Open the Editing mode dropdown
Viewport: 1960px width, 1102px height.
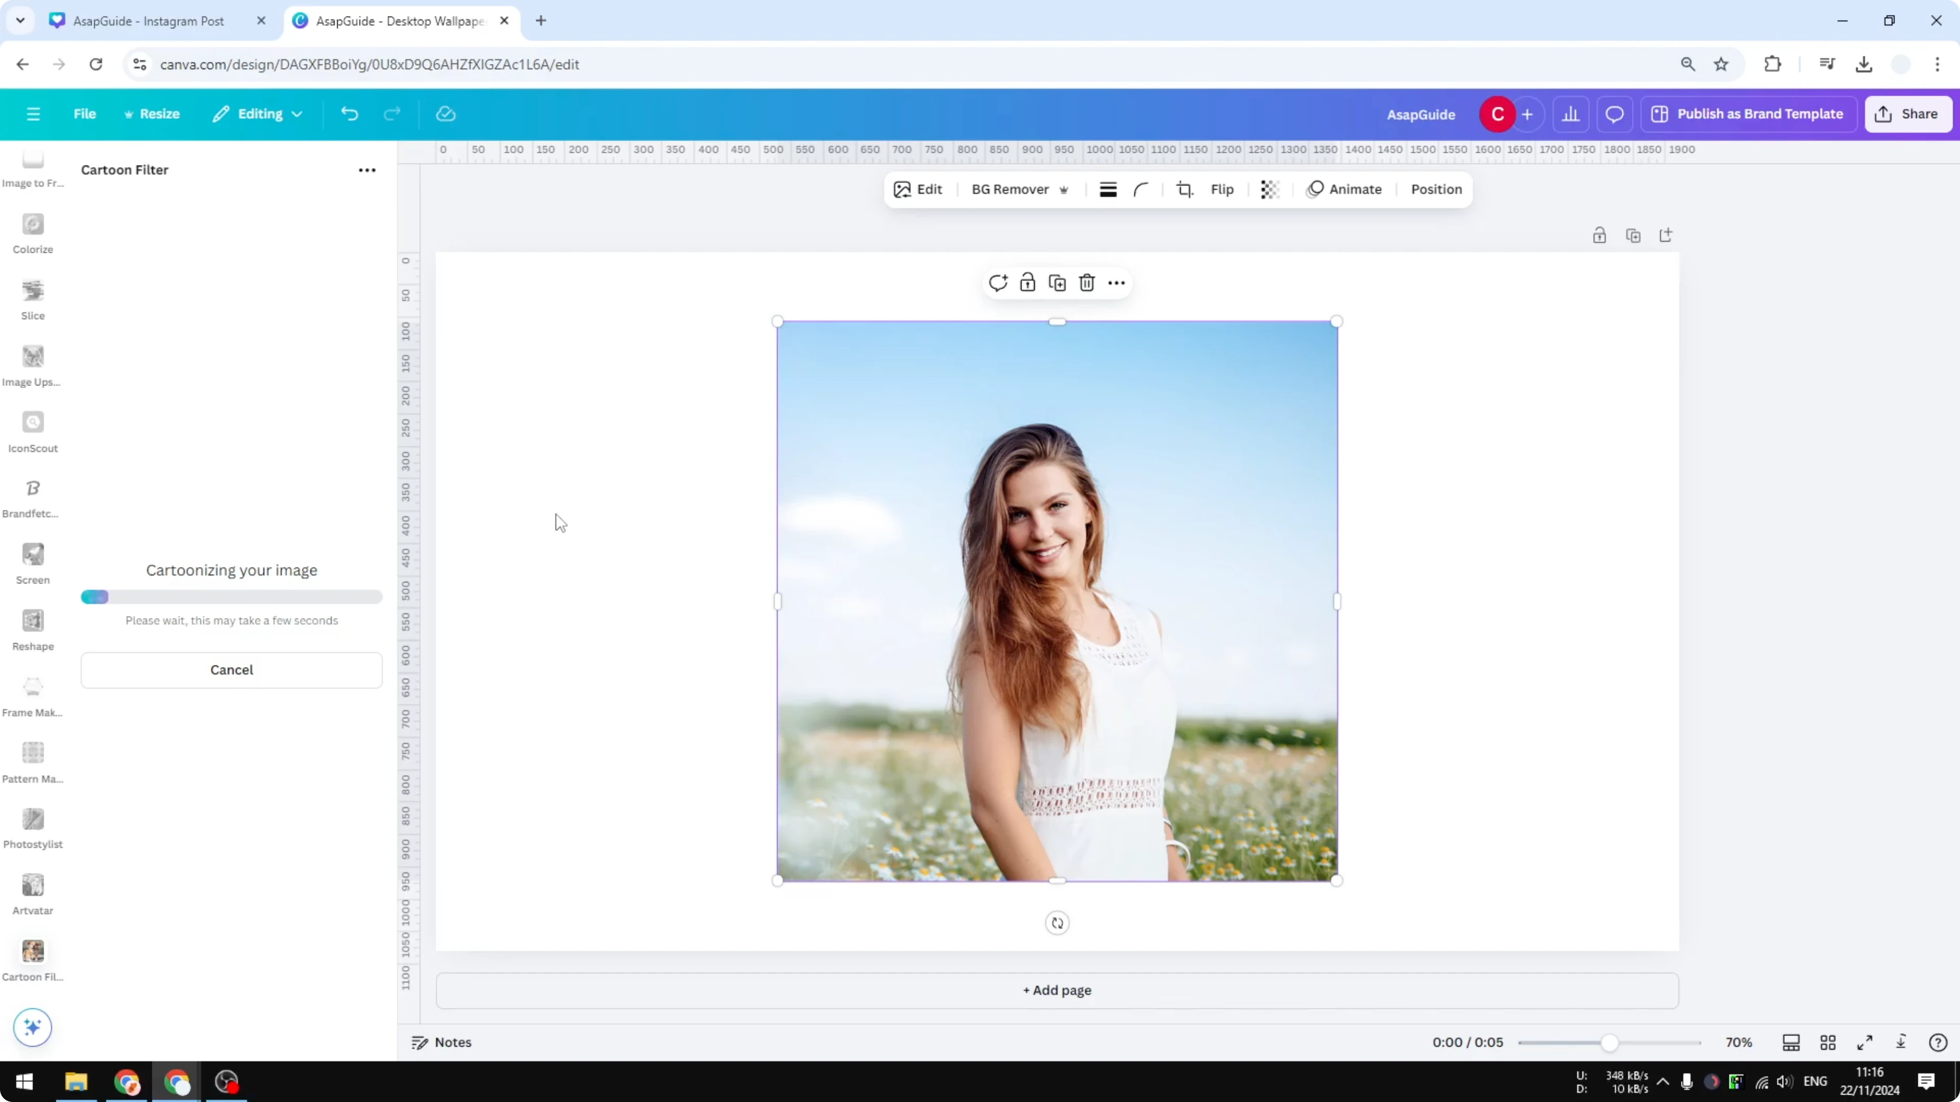click(x=258, y=113)
